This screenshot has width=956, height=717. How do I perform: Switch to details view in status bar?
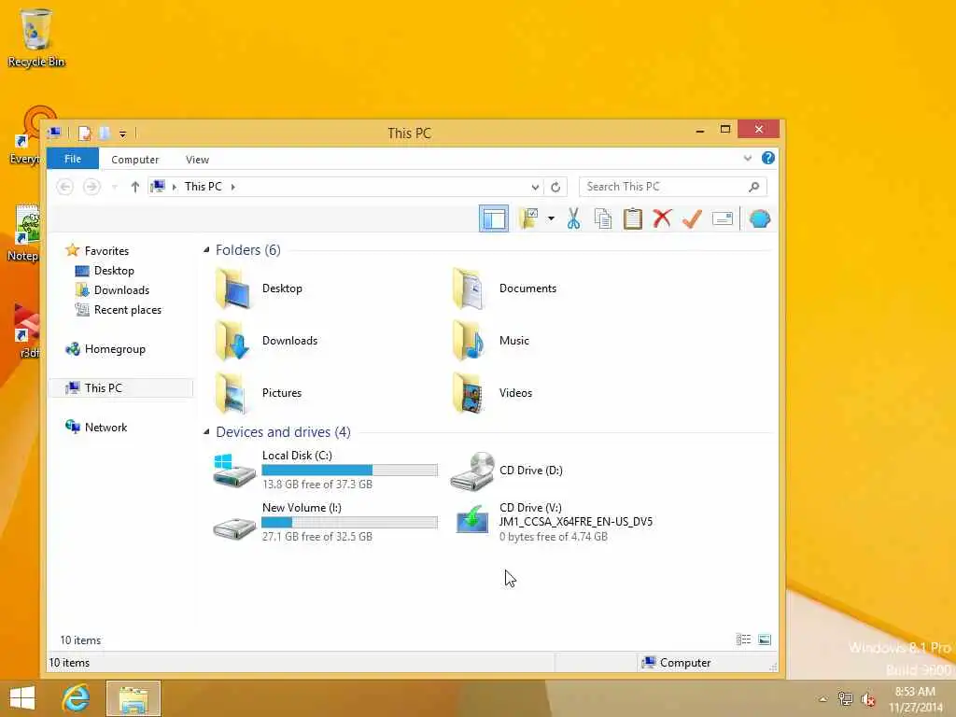point(743,640)
